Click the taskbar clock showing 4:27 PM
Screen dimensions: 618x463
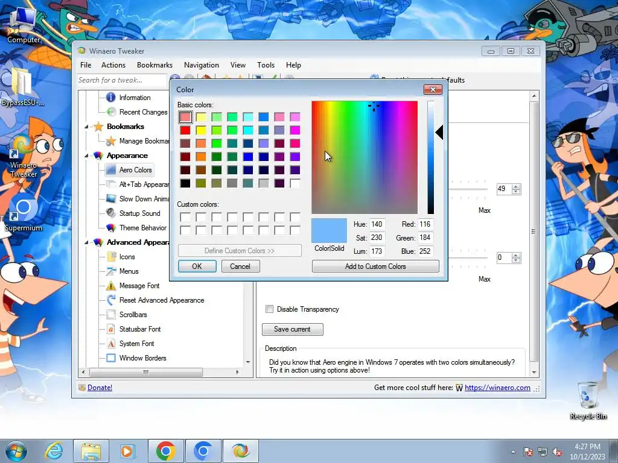pos(587,452)
